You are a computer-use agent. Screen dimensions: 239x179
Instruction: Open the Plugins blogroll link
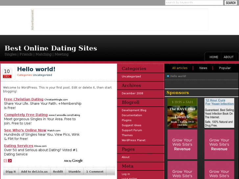click(127, 120)
